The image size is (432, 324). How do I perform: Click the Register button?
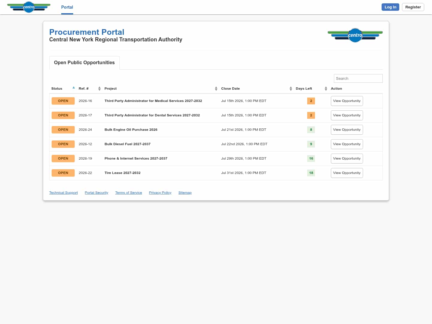[x=413, y=7]
